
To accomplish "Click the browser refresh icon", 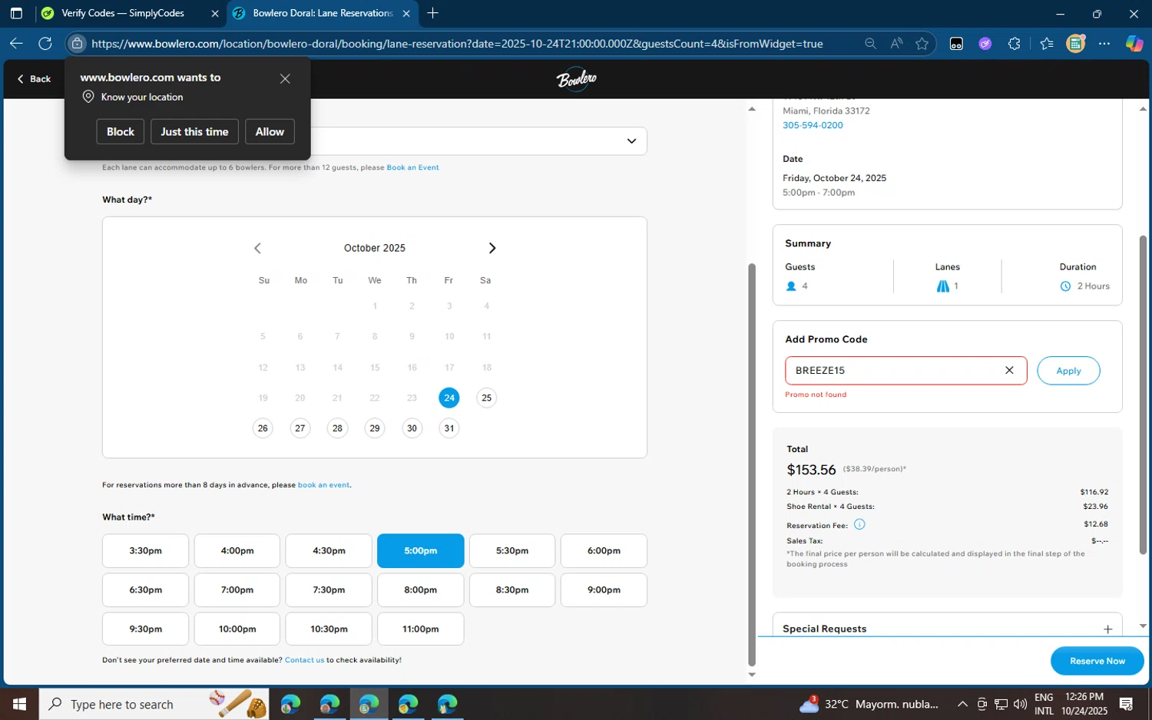I will tap(45, 44).
